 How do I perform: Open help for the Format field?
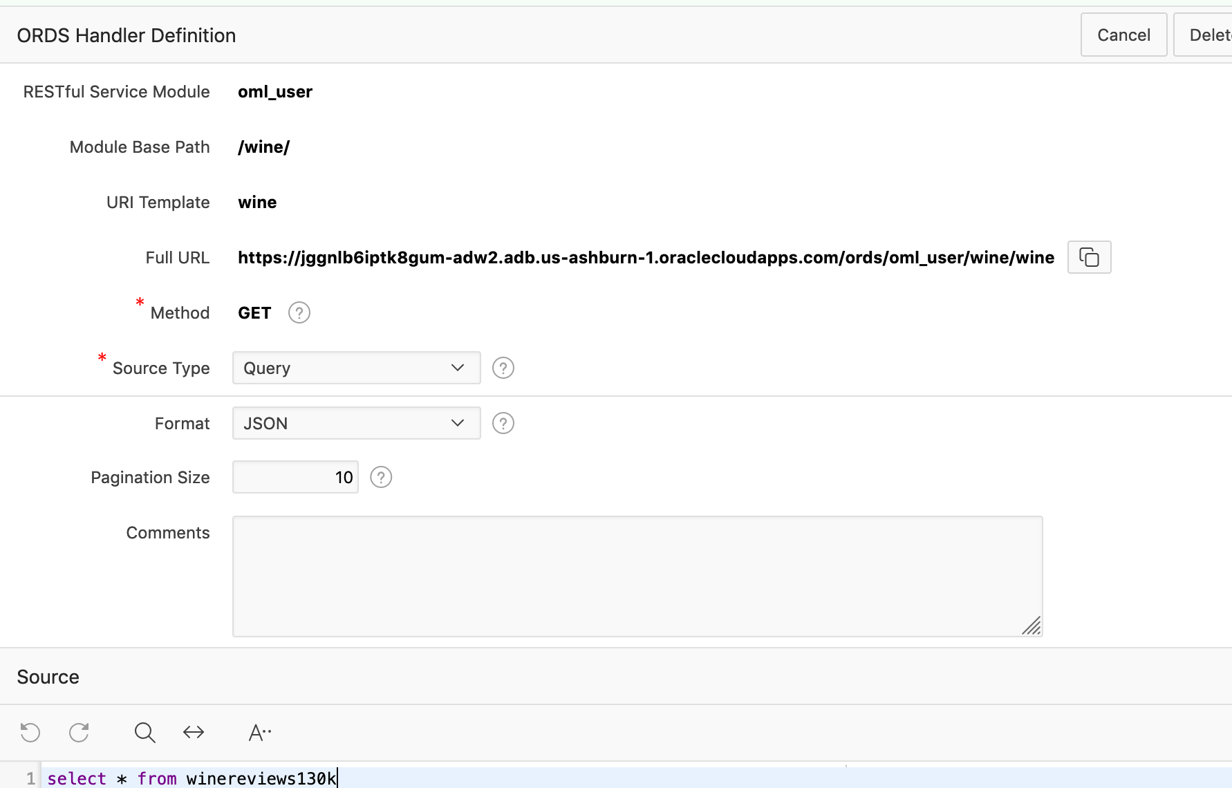pos(503,423)
